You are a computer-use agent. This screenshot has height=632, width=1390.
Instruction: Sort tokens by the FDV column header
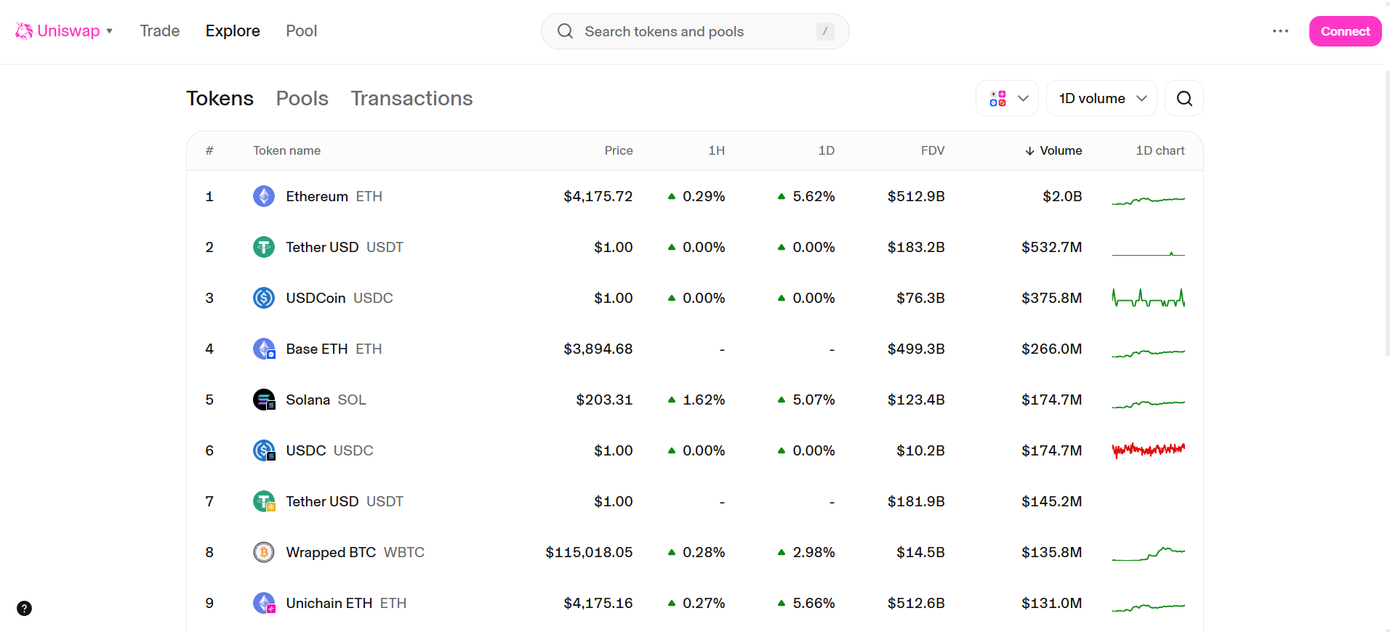pos(933,150)
